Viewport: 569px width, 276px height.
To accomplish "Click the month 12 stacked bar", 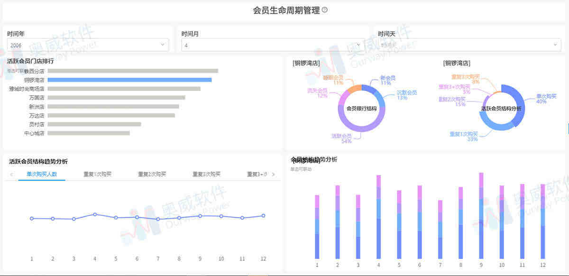I will [x=543, y=221].
